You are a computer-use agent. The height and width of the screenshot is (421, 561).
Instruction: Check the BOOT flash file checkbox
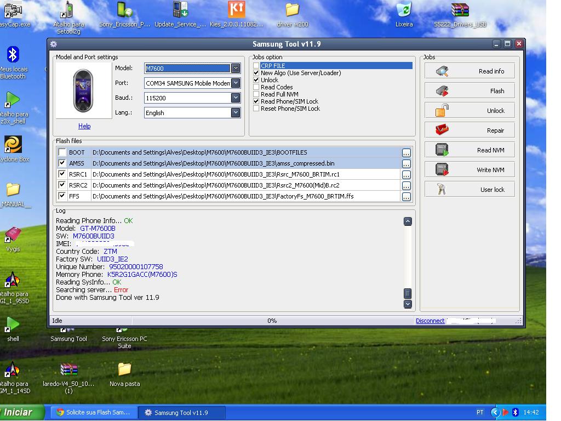coord(62,152)
